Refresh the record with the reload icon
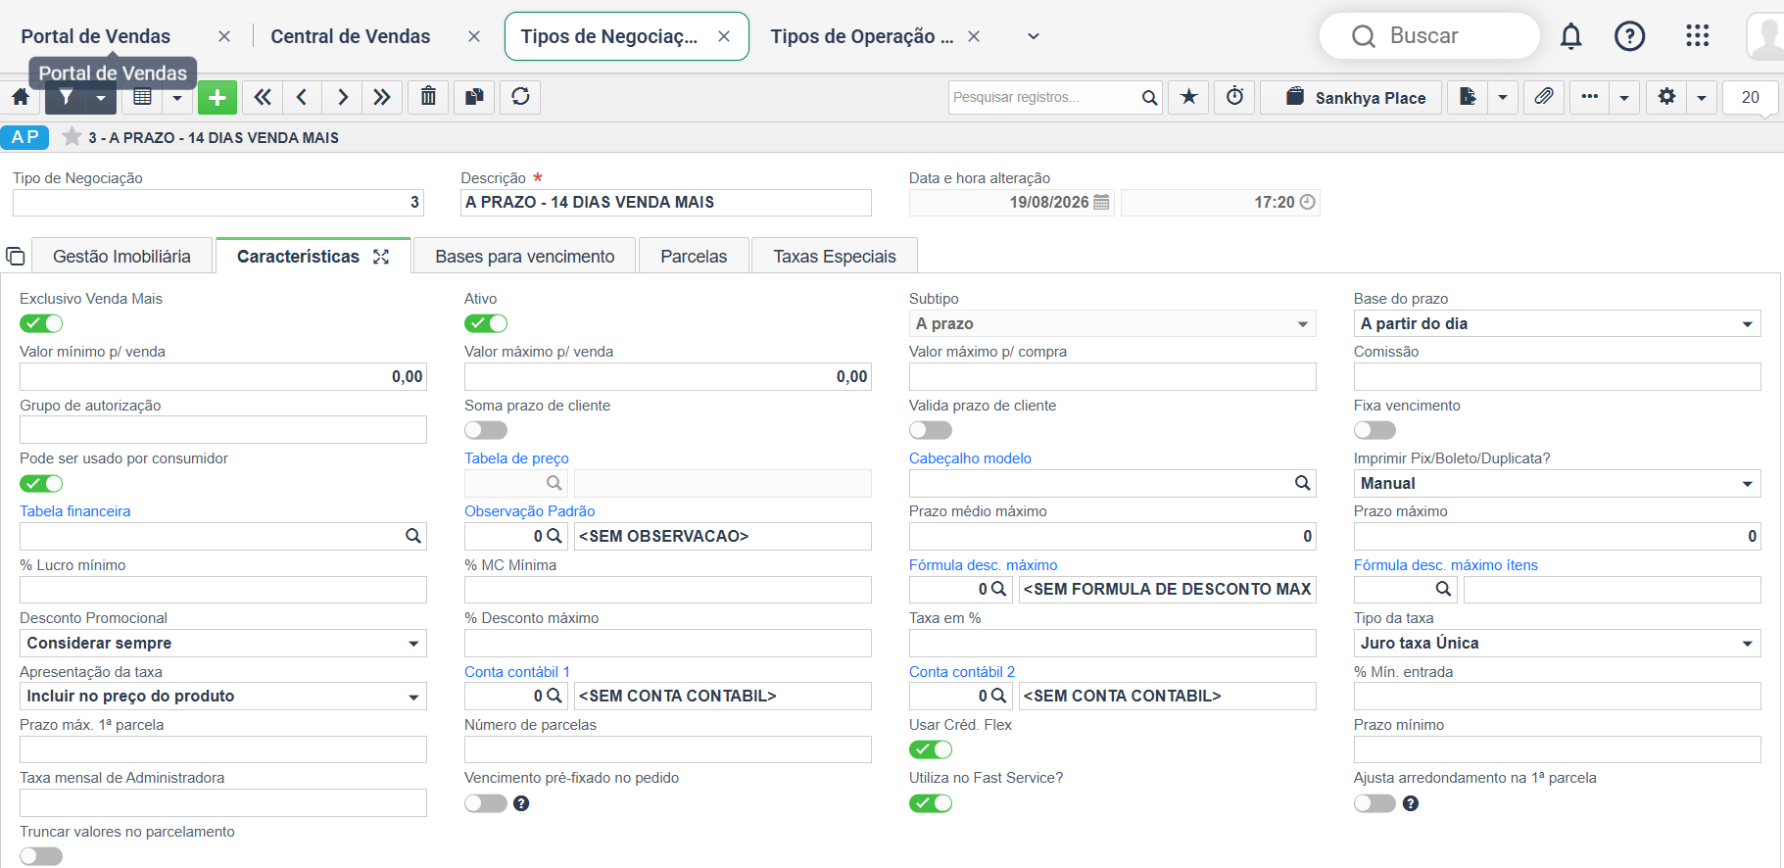 520,97
